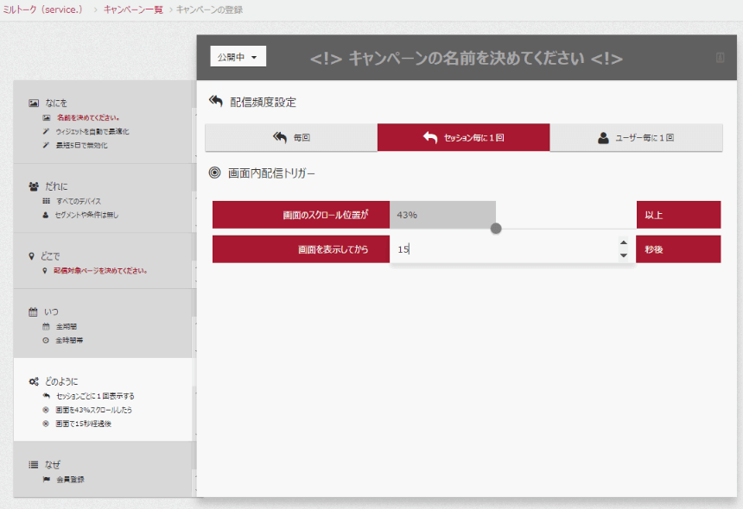Viewport: 743px width, 509px height.
Task: Click the だれに people icon
Action: tap(32, 185)
